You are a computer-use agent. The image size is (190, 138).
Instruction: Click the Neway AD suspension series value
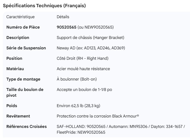(91, 48)
